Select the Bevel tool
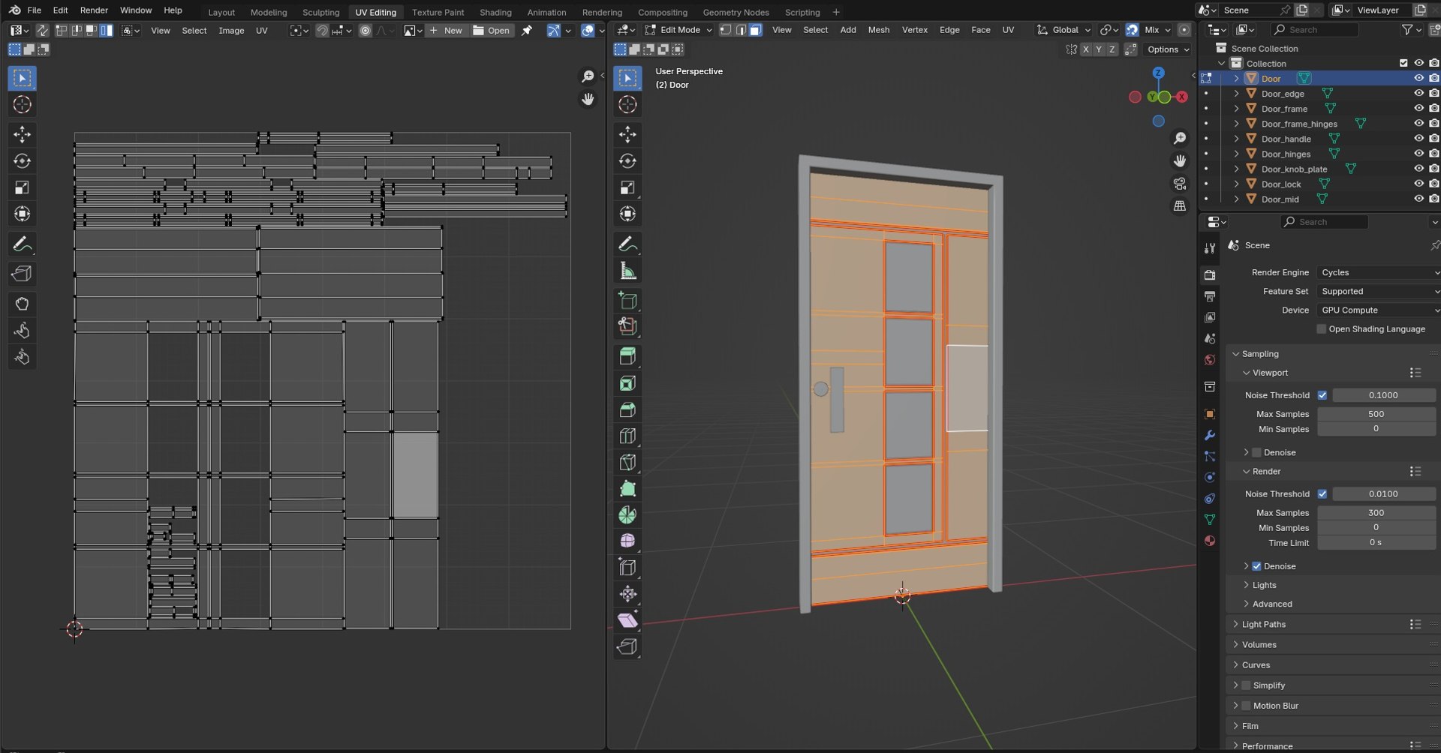This screenshot has height=753, width=1441. pyautogui.click(x=627, y=409)
